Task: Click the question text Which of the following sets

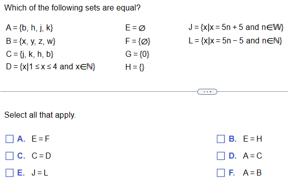Action: click(x=72, y=7)
